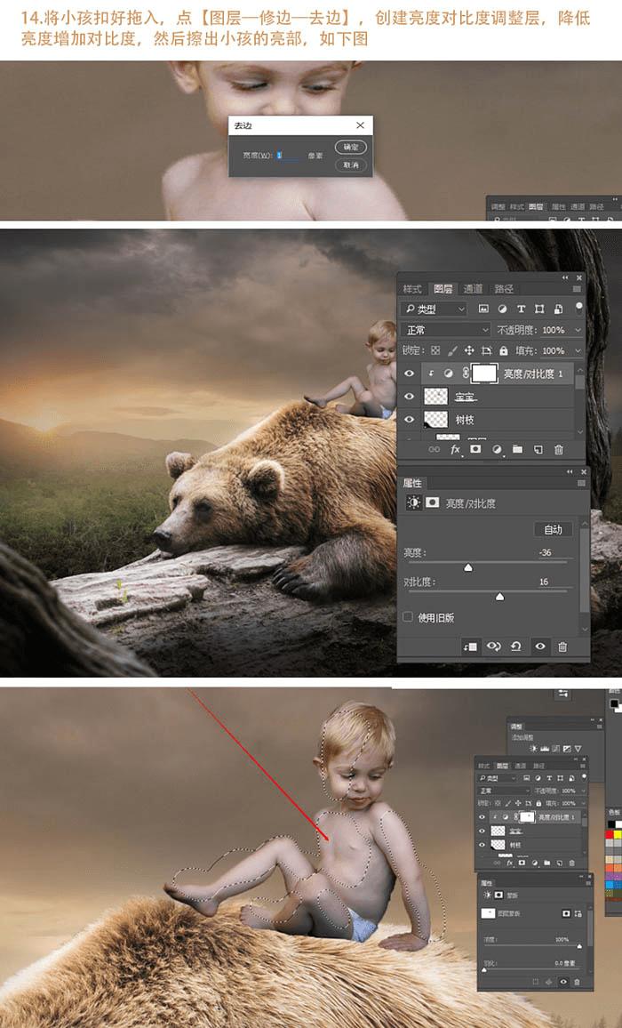The height and width of the screenshot is (1028, 622).
Task: Reset adjustment defaults in 亮度/对比度 Properties panel
Action: pos(516,647)
